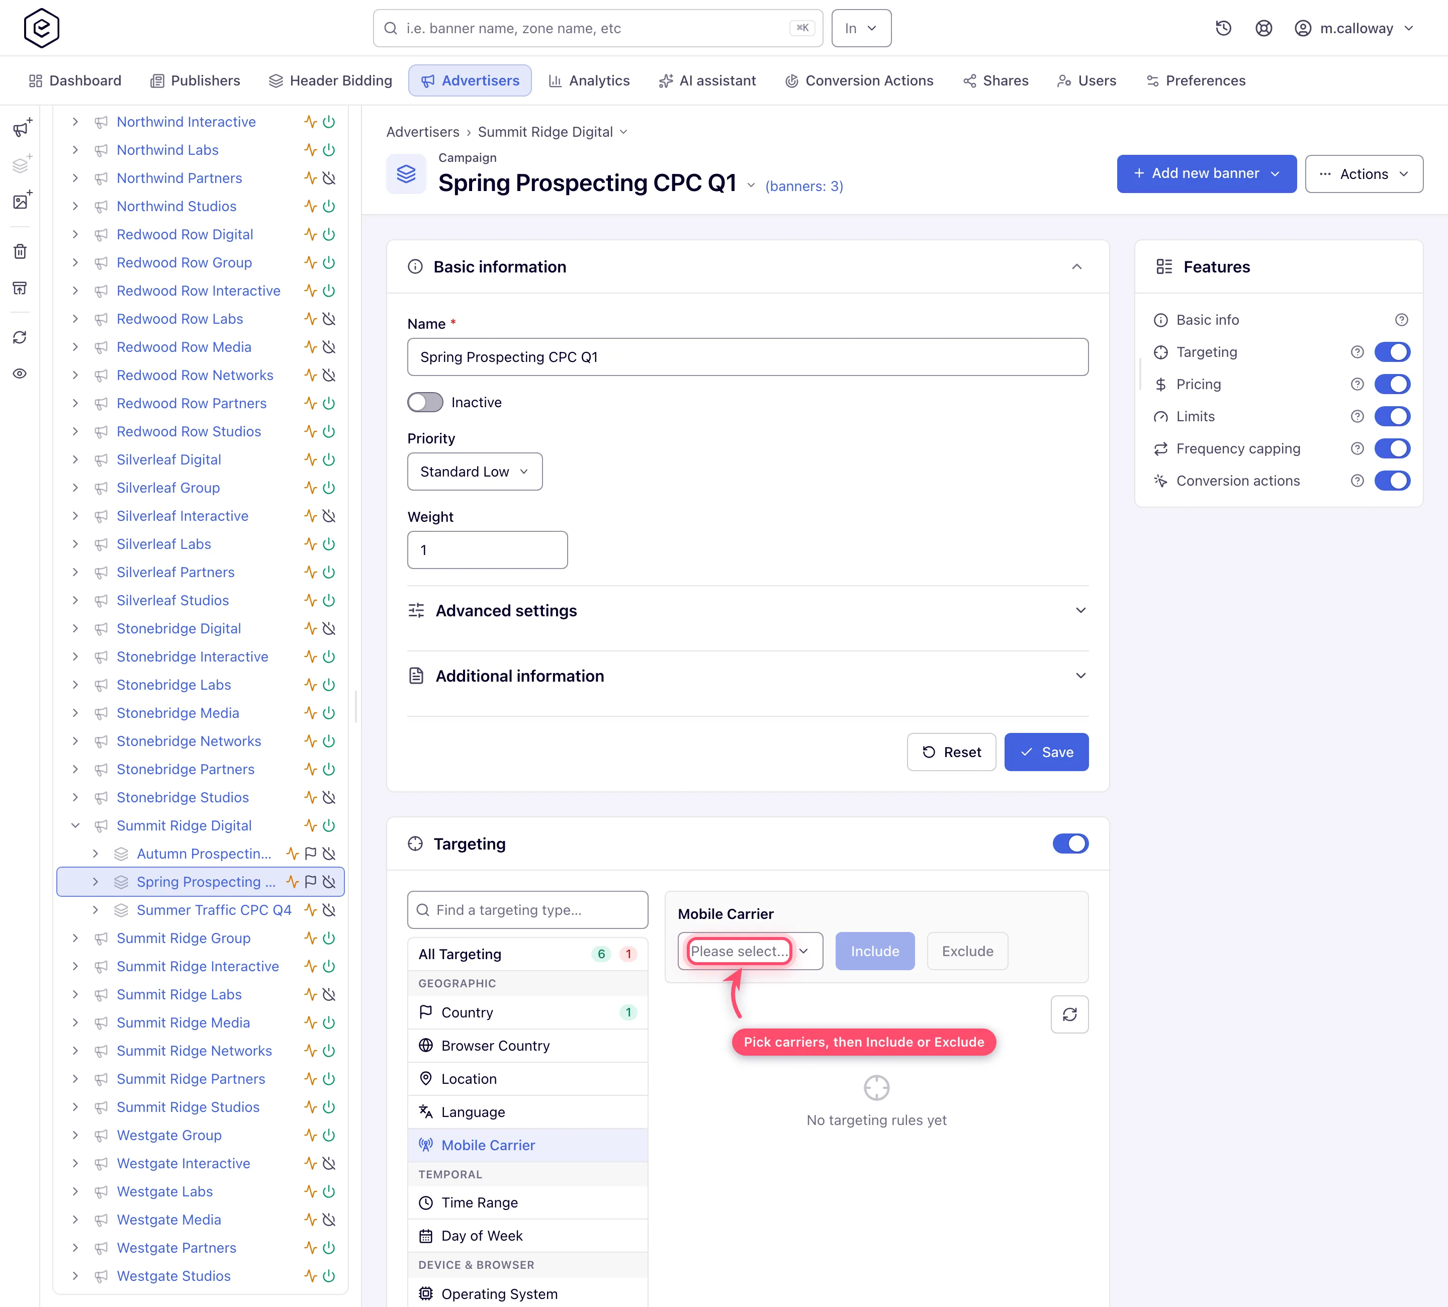Click the Save button
This screenshot has width=1448, height=1307.
1046,752
